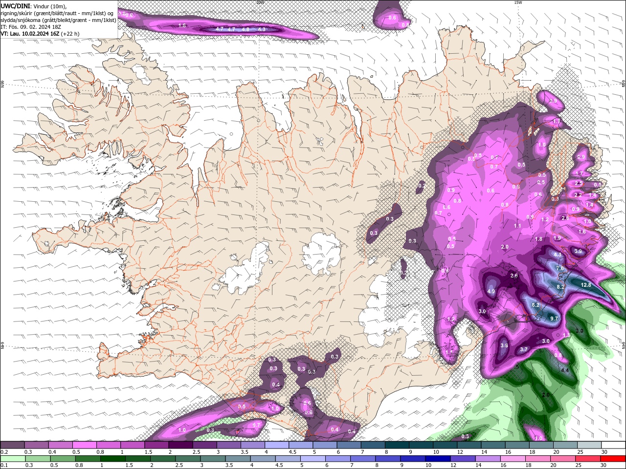
Task: Click the 20W longitude label
Action: click(260, 2)
